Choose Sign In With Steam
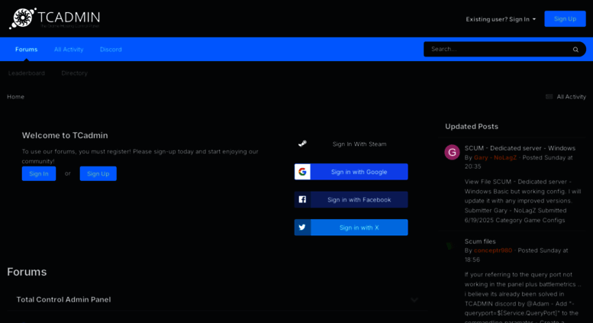Image resolution: width=593 pixels, height=323 pixels. tap(351, 144)
